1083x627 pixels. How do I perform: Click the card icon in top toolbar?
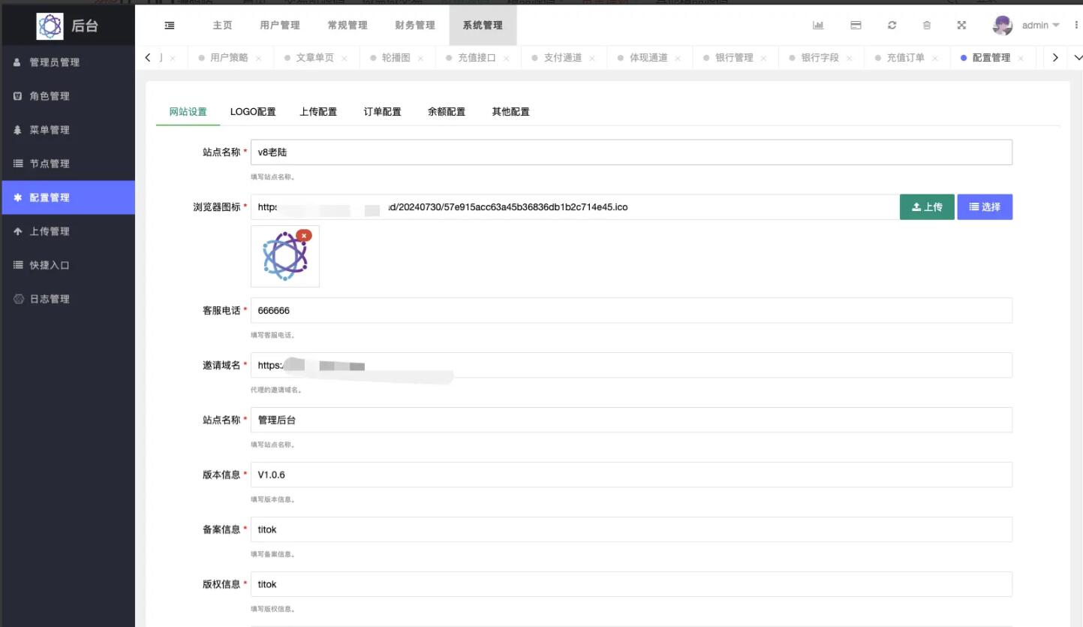coord(856,26)
